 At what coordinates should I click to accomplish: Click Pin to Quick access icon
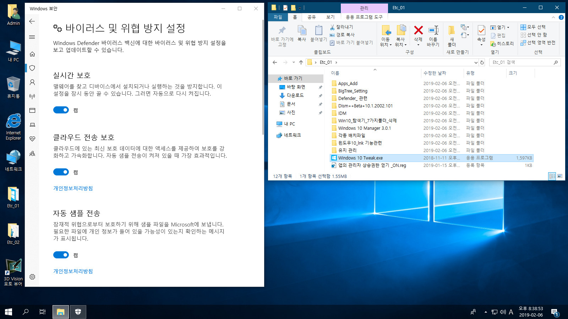[282, 30]
